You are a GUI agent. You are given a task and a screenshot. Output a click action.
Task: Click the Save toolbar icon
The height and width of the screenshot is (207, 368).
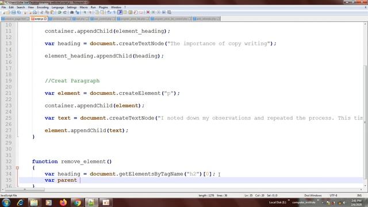(x=13, y=12)
